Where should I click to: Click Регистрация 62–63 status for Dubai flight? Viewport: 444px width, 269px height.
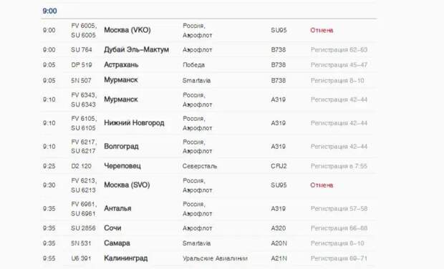click(x=339, y=50)
